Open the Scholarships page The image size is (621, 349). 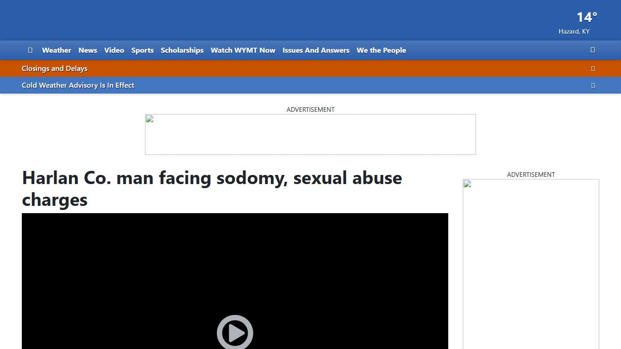[182, 50]
